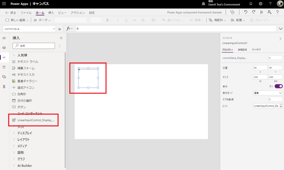Open settings gear in header
Viewport: 284px width, 170px height.
pyautogui.click(x=260, y=4)
